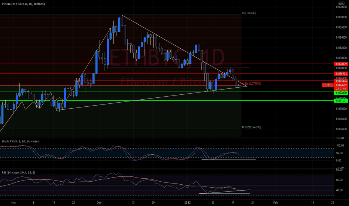Click the 0.236(0.074596) Fibonacci level label
Screen dimensions: 349x206
(252, 84)
